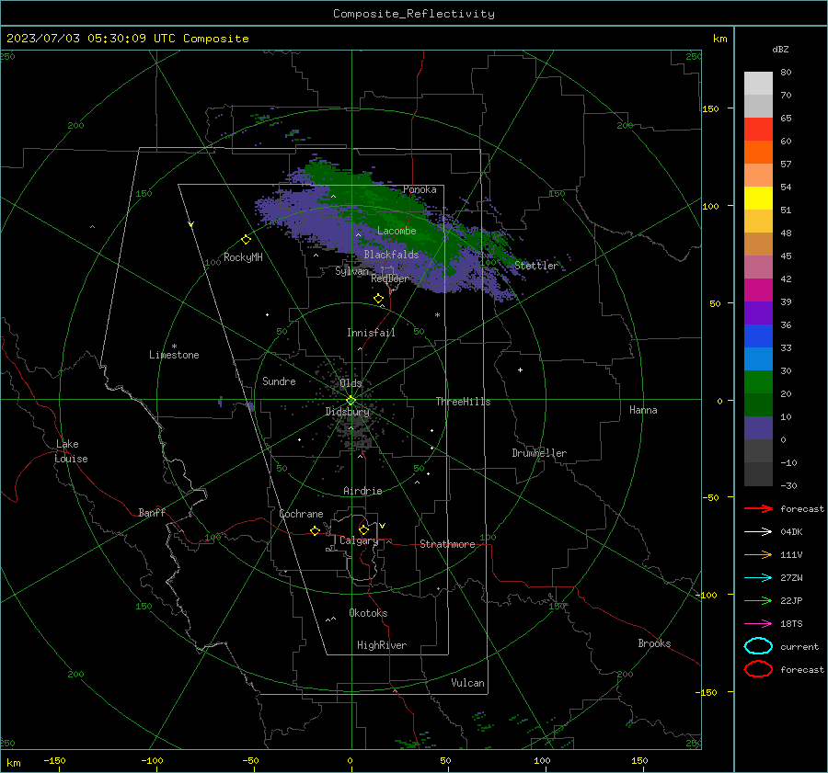The width and height of the screenshot is (828, 773).
Task: Click the Sundre city label
Action: (279, 381)
